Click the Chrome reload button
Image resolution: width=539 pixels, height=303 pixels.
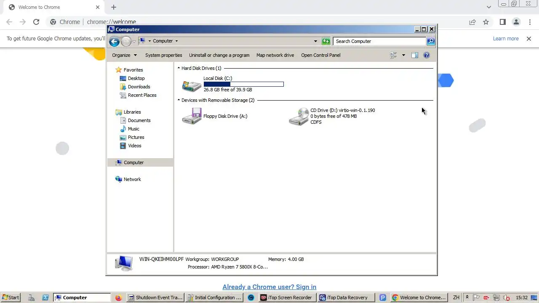tap(36, 22)
